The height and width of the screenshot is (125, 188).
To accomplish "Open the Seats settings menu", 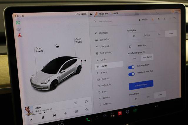I will pyautogui.click(x=102, y=73).
